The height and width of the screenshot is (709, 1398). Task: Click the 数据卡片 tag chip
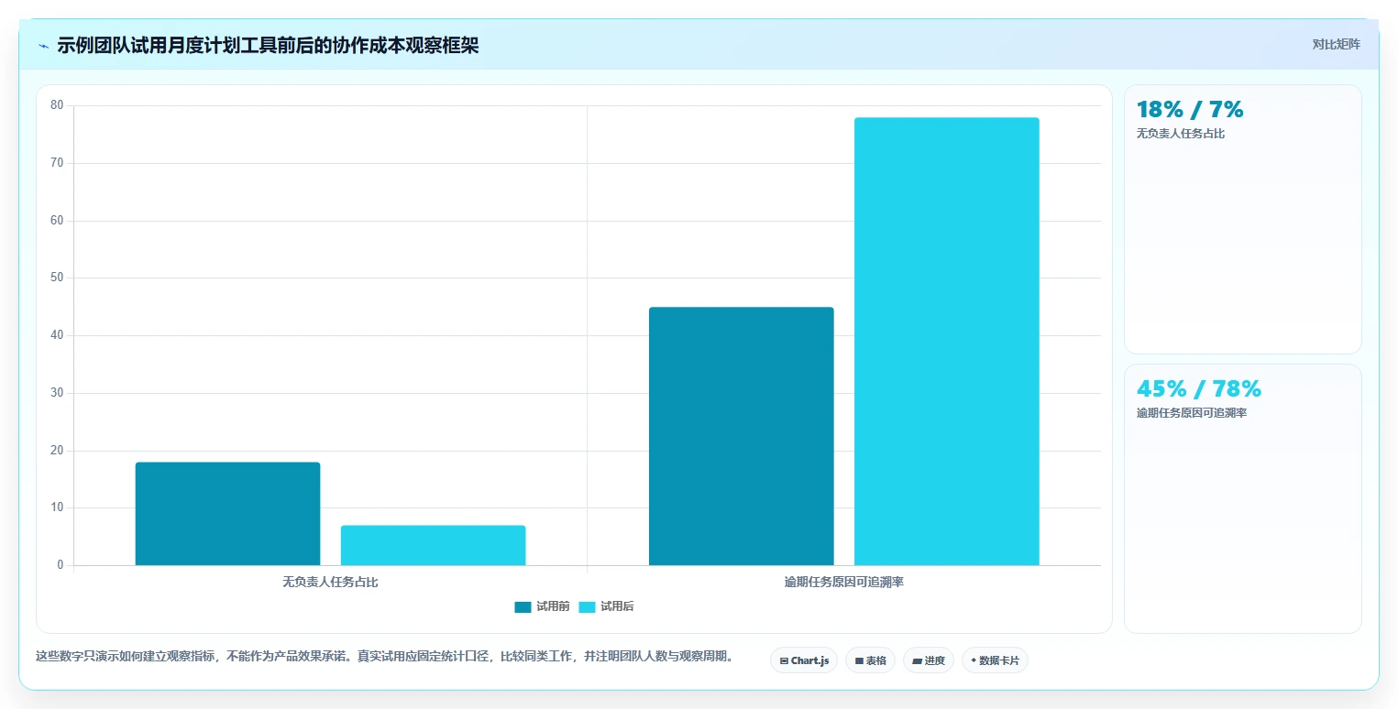pyautogui.click(x=995, y=660)
